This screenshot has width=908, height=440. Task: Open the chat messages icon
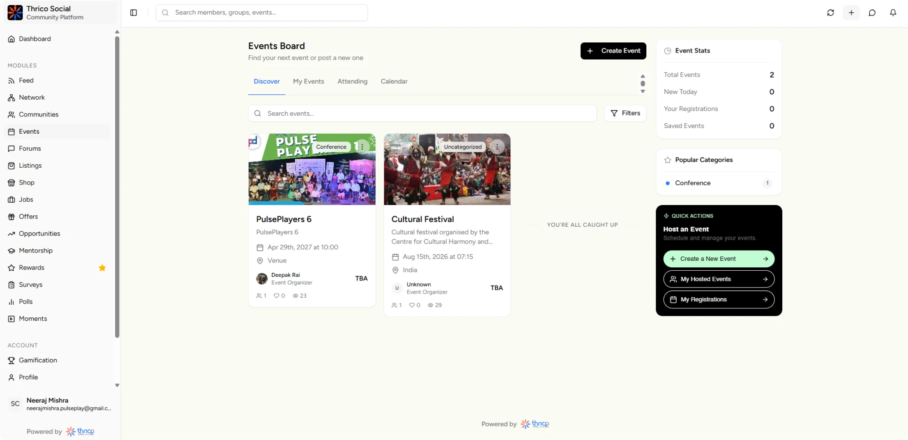(872, 13)
